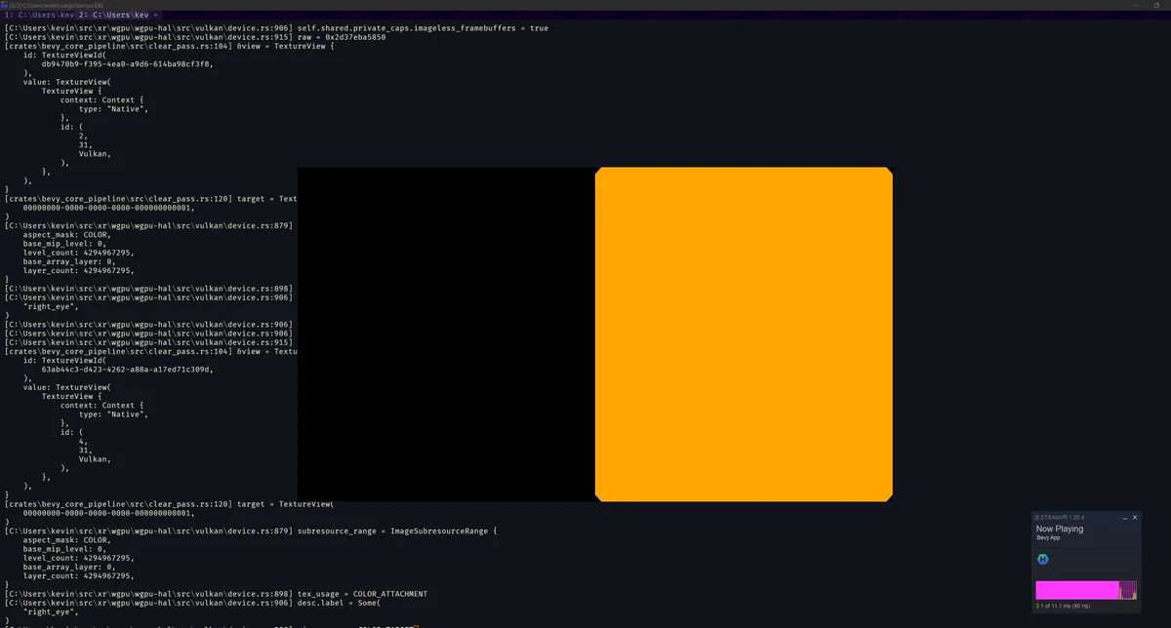Click the 'imageless_framebuffers = true' log line
The image size is (1171, 628).
coord(276,28)
